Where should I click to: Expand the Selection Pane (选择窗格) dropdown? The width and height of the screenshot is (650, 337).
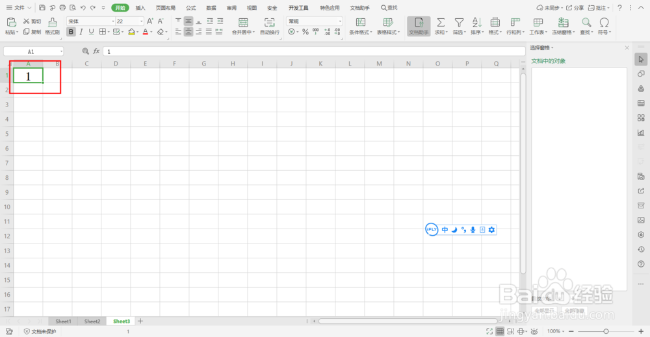pyautogui.click(x=553, y=47)
